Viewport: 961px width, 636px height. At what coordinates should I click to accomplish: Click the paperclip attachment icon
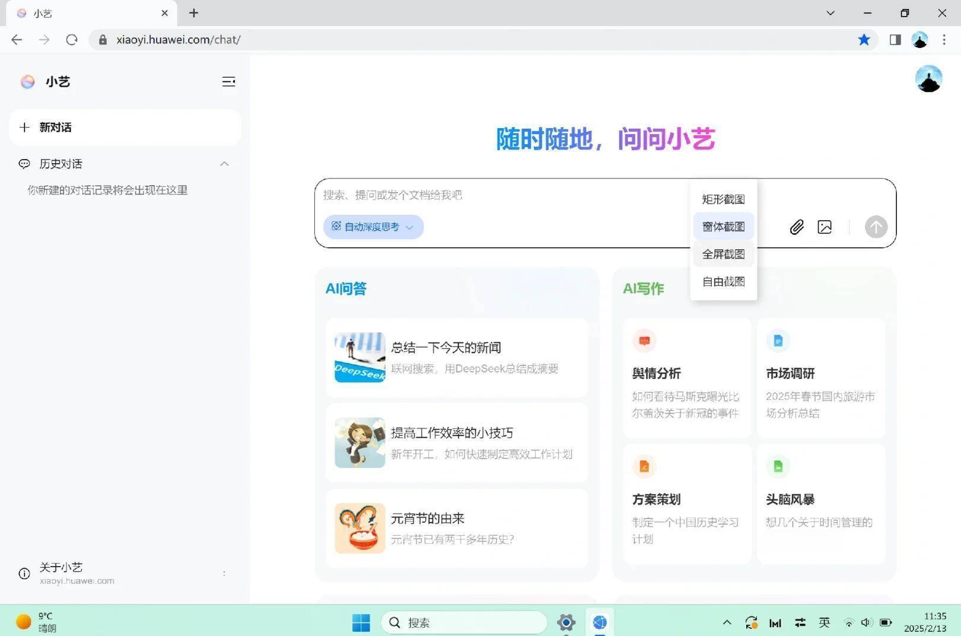[797, 227]
